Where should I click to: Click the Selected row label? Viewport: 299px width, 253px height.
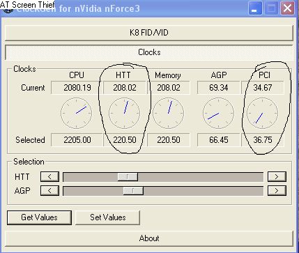(30, 140)
